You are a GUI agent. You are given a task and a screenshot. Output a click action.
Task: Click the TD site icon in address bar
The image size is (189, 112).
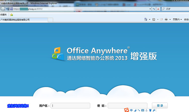[11, 9]
